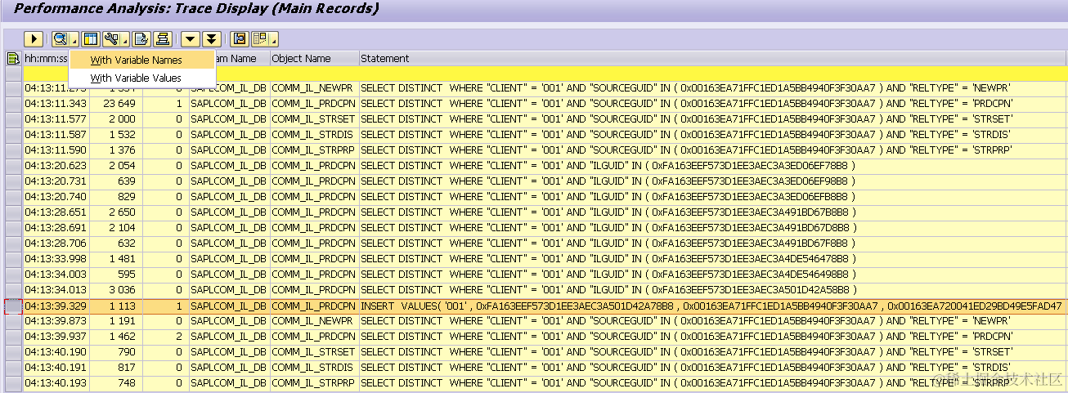Image resolution: width=1068 pixels, height=393 pixels.
Task: Select the row marker for 04:13:11.343 row
Action: 13,104
